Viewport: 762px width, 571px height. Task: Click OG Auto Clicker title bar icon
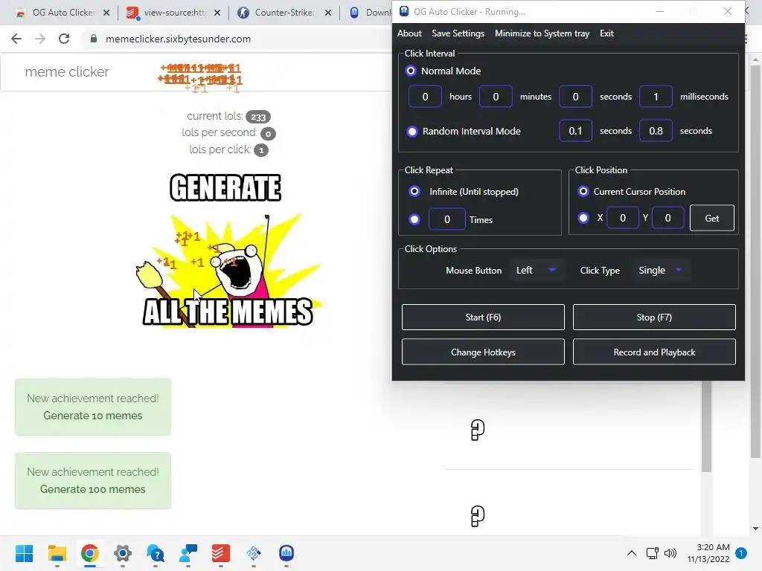coord(404,11)
